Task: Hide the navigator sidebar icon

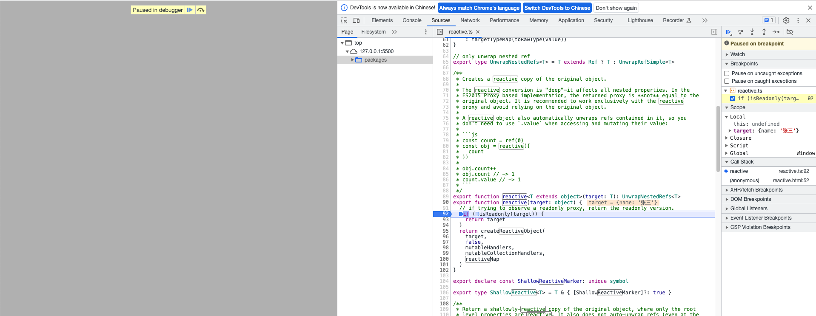Action: [440, 32]
